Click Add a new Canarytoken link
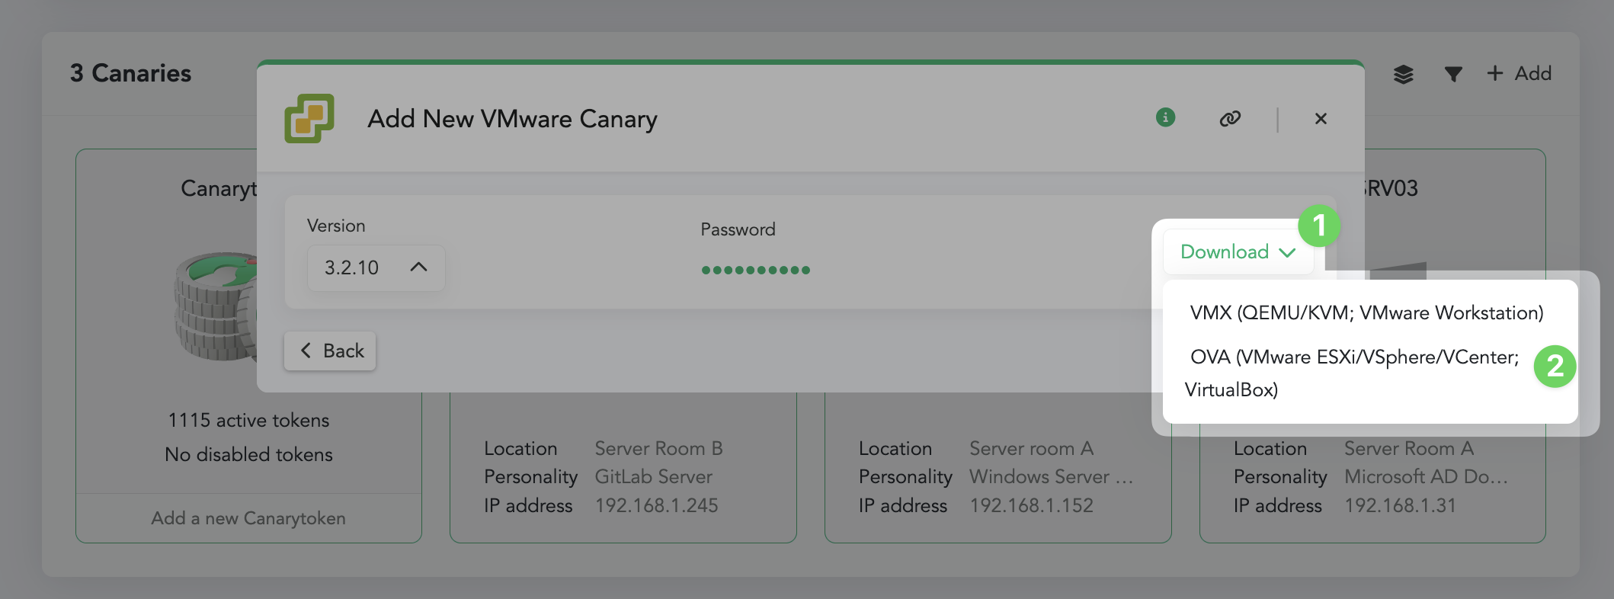This screenshot has height=599, width=1614. [x=248, y=518]
